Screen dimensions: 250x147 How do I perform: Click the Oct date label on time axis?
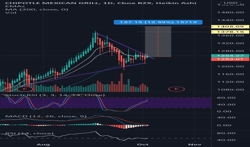click(143, 144)
